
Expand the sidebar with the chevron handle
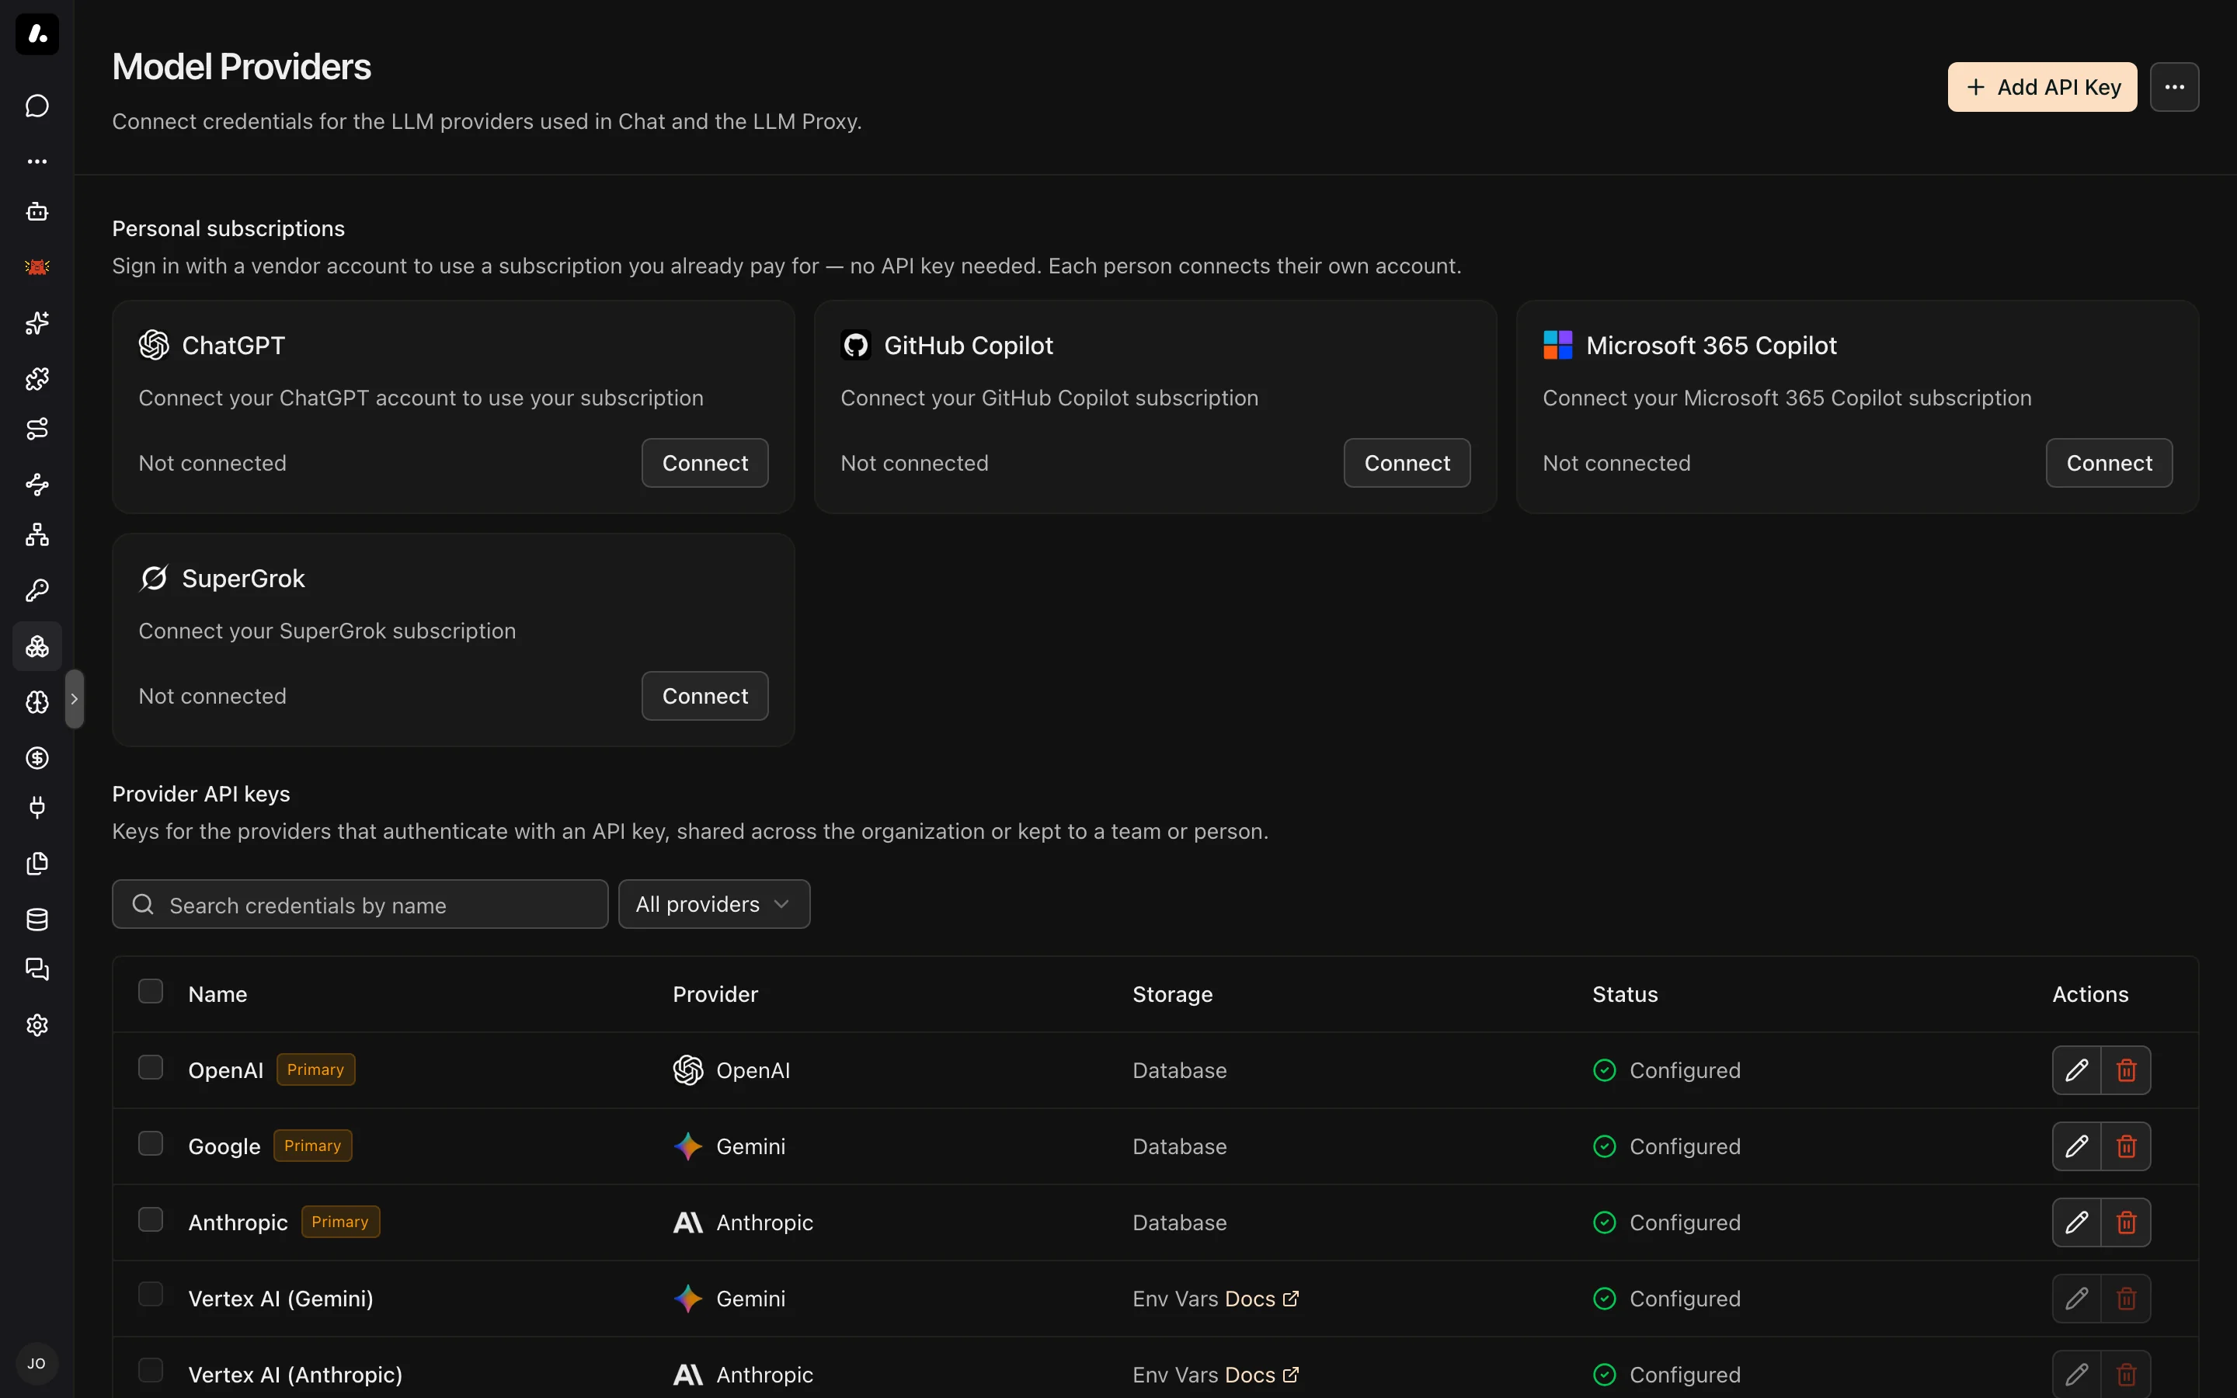click(75, 699)
